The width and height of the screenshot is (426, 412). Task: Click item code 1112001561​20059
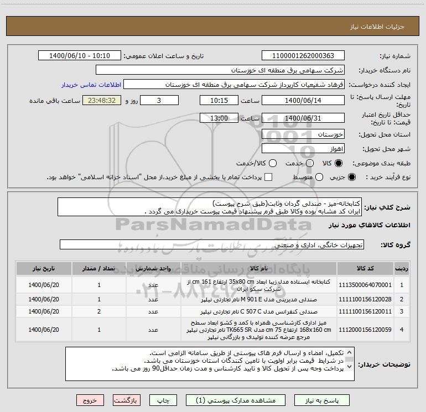pos(365,330)
